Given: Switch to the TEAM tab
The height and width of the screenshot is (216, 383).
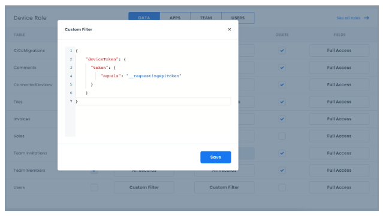Looking at the screenshot, I should tap(206, 18).
